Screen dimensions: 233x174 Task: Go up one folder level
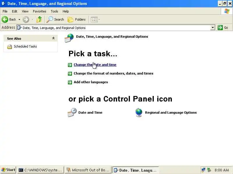39,19
